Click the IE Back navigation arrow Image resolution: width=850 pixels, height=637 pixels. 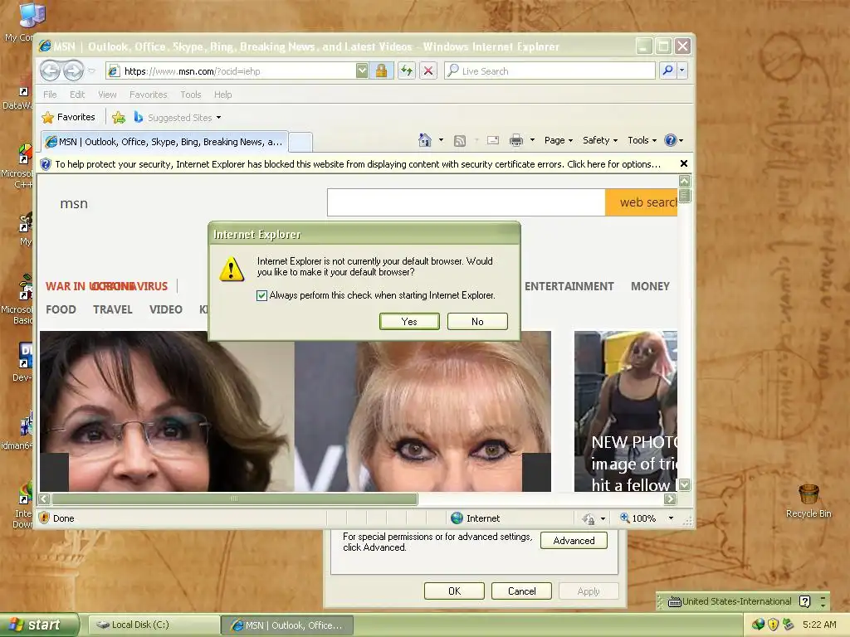[x=51, y=71]
